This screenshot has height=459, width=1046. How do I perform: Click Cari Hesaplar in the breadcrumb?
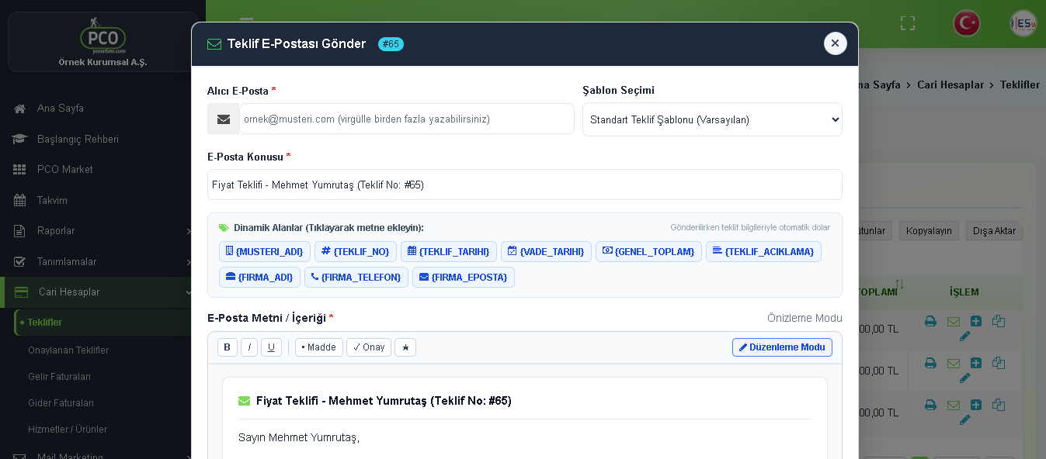[x=950, y=85]
